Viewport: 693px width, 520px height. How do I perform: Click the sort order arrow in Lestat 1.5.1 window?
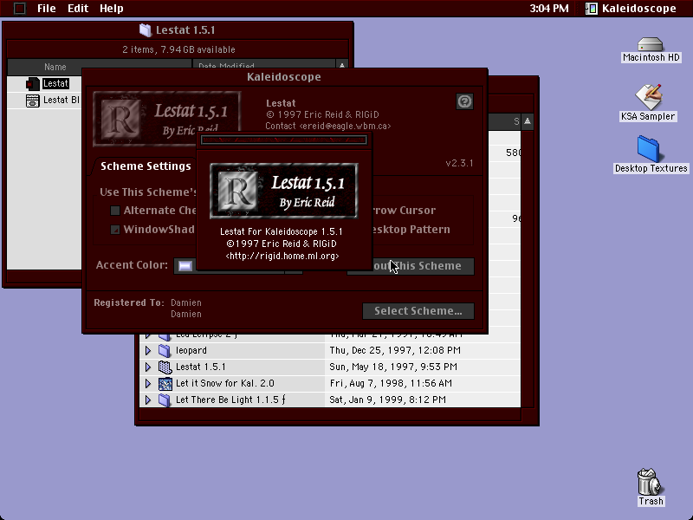[341, 67]
